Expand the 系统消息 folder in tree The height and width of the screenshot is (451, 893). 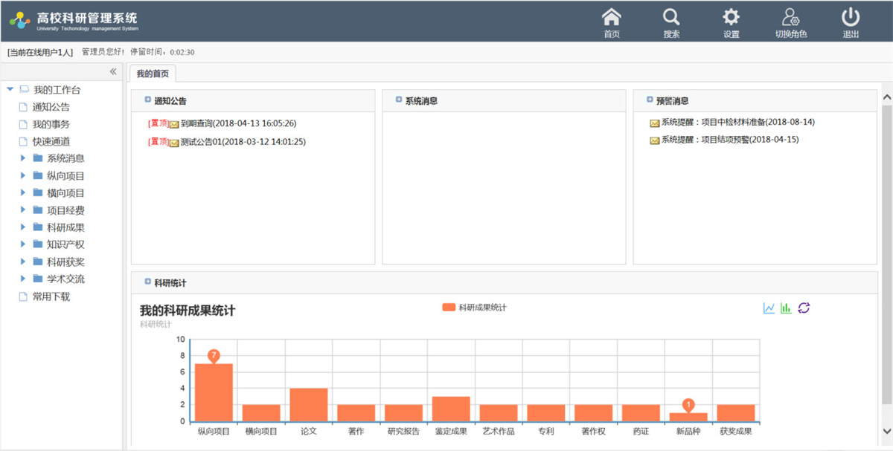click(x=23, y=158)
